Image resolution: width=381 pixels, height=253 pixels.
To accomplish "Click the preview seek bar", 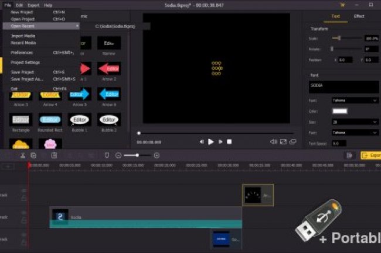I will (216, 133).
